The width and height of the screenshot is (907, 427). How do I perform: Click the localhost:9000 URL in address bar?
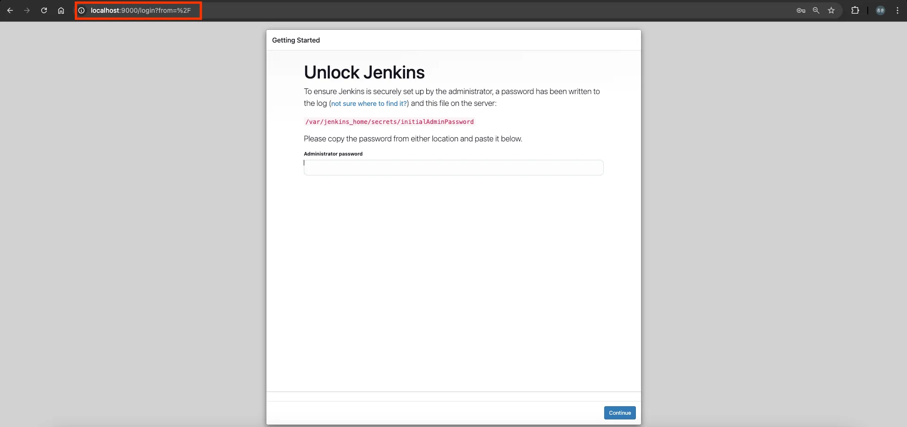click(x=141, y=10)
